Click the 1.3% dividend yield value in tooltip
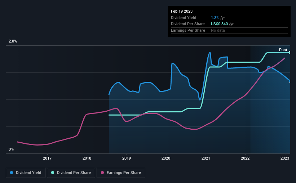 click(215, 18)
